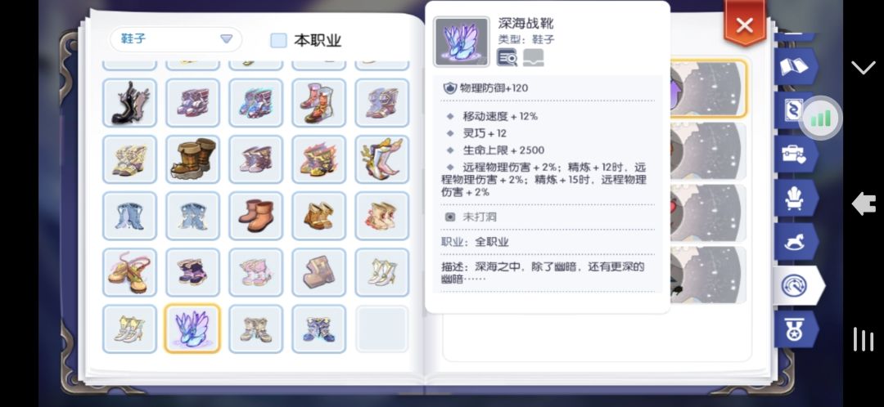Select the empty slot in the shoe grid
The image size is (884, 407).
tap(381, 329)
